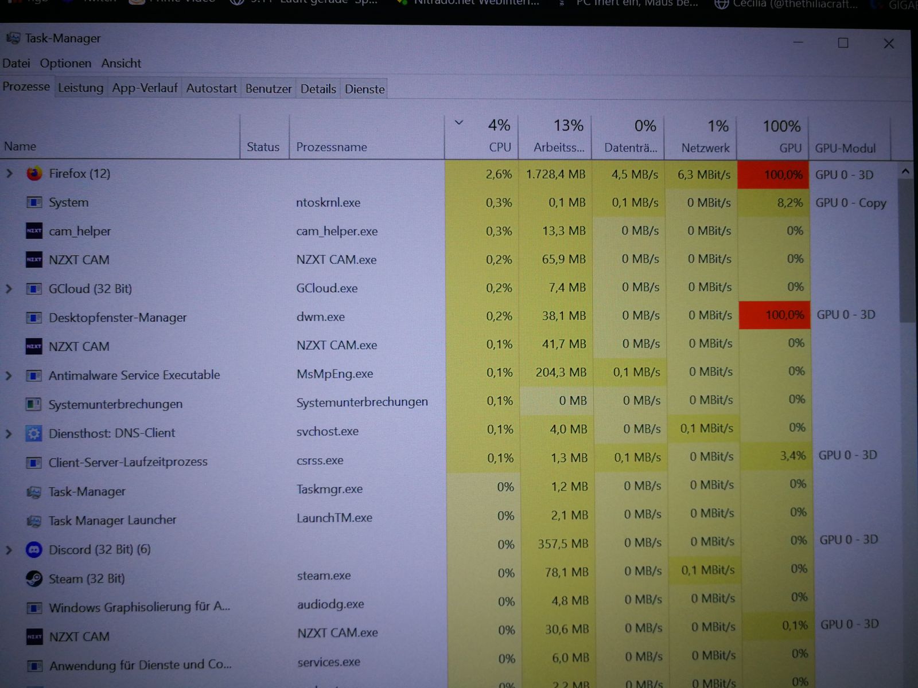Click the Task Manager Launcher icon
918x688 pixels.
point(34,521)
